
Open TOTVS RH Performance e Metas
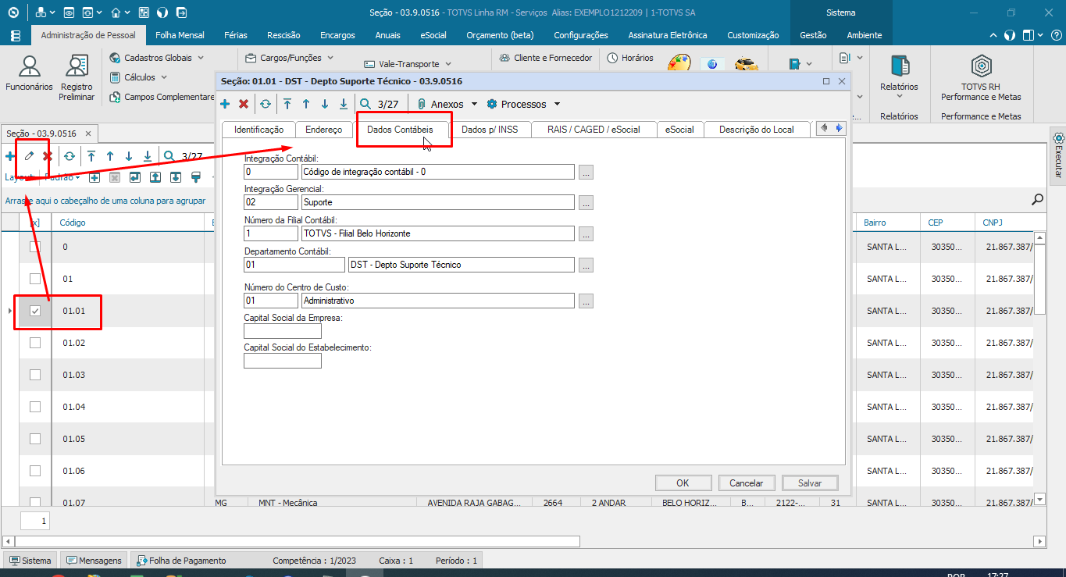coord(981,77)
